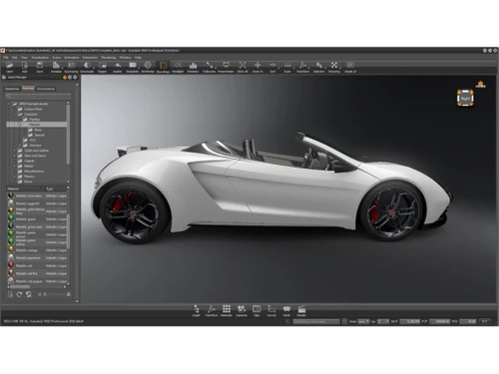Open the Edit menu

(15, 58)
